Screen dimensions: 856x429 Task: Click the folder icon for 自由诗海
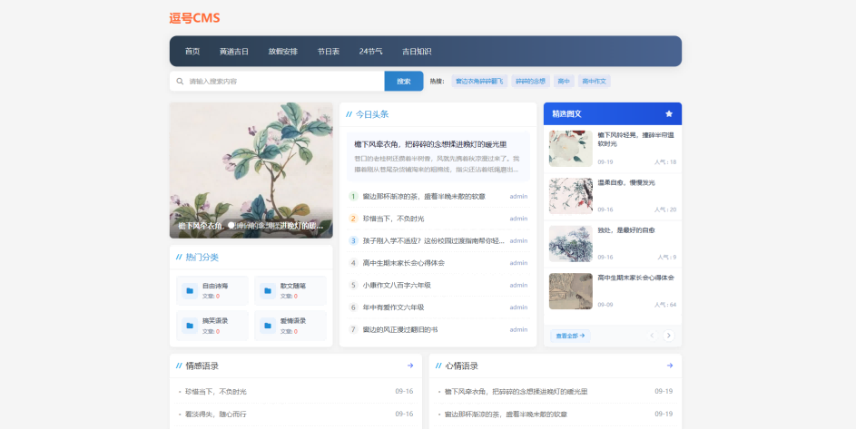tap(190, 291)
